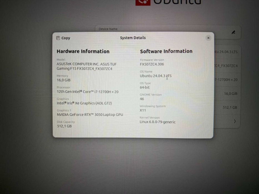Image resolution: width=259 pixels, height=194 pixels.
Task: Click the 'System Details' dialog title
Action: click(133, 38)
